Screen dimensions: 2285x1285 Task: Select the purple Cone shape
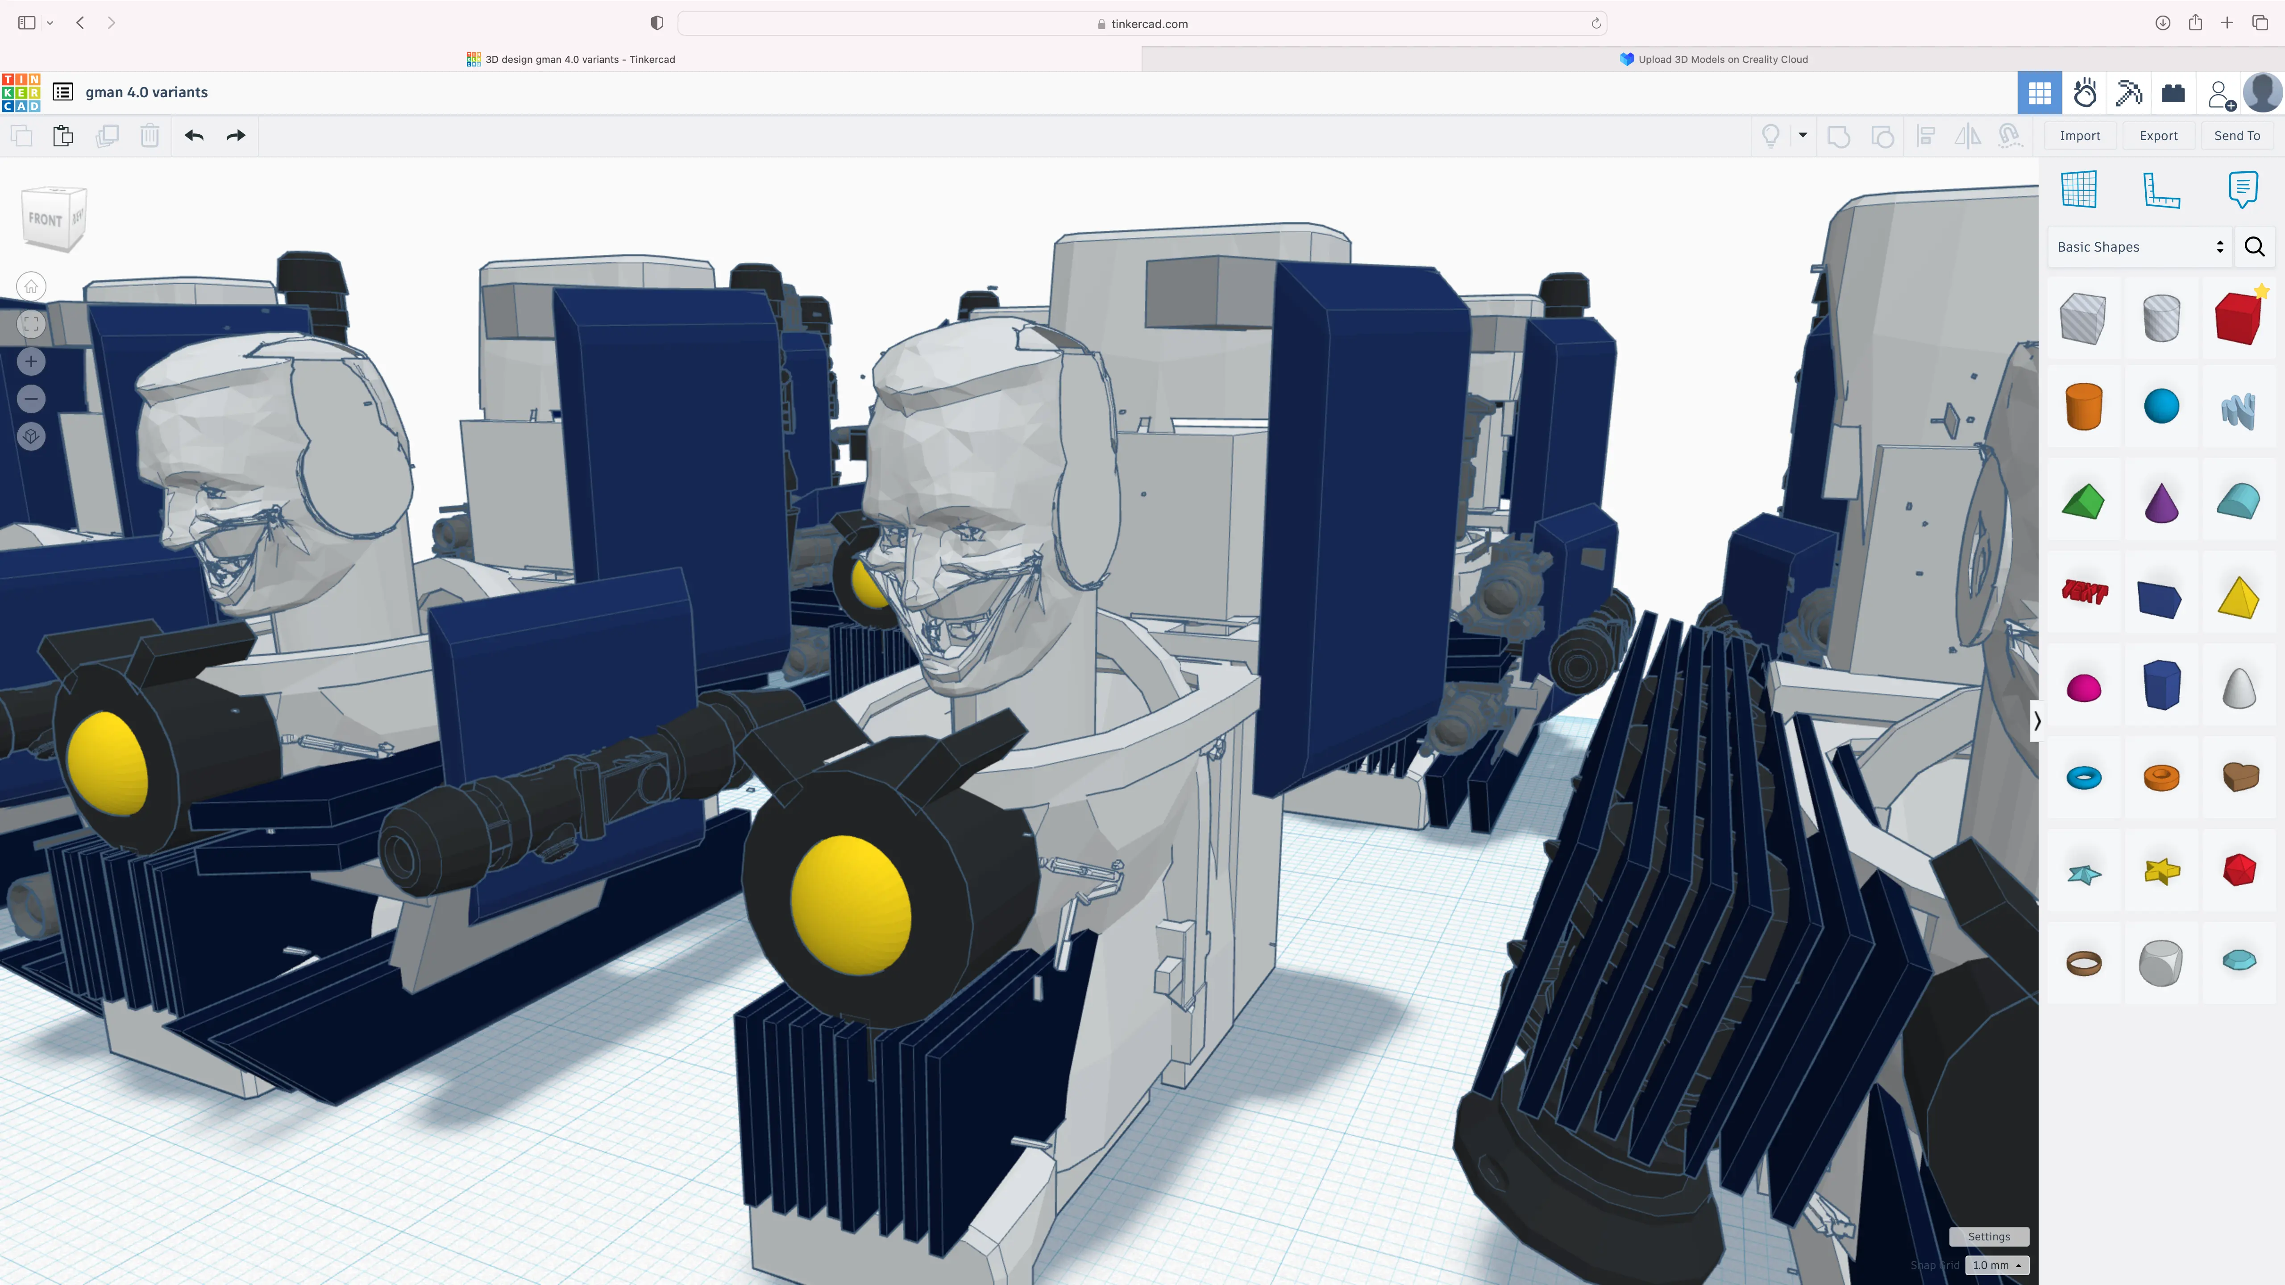pyautogui.click(x=2161, y=503)
